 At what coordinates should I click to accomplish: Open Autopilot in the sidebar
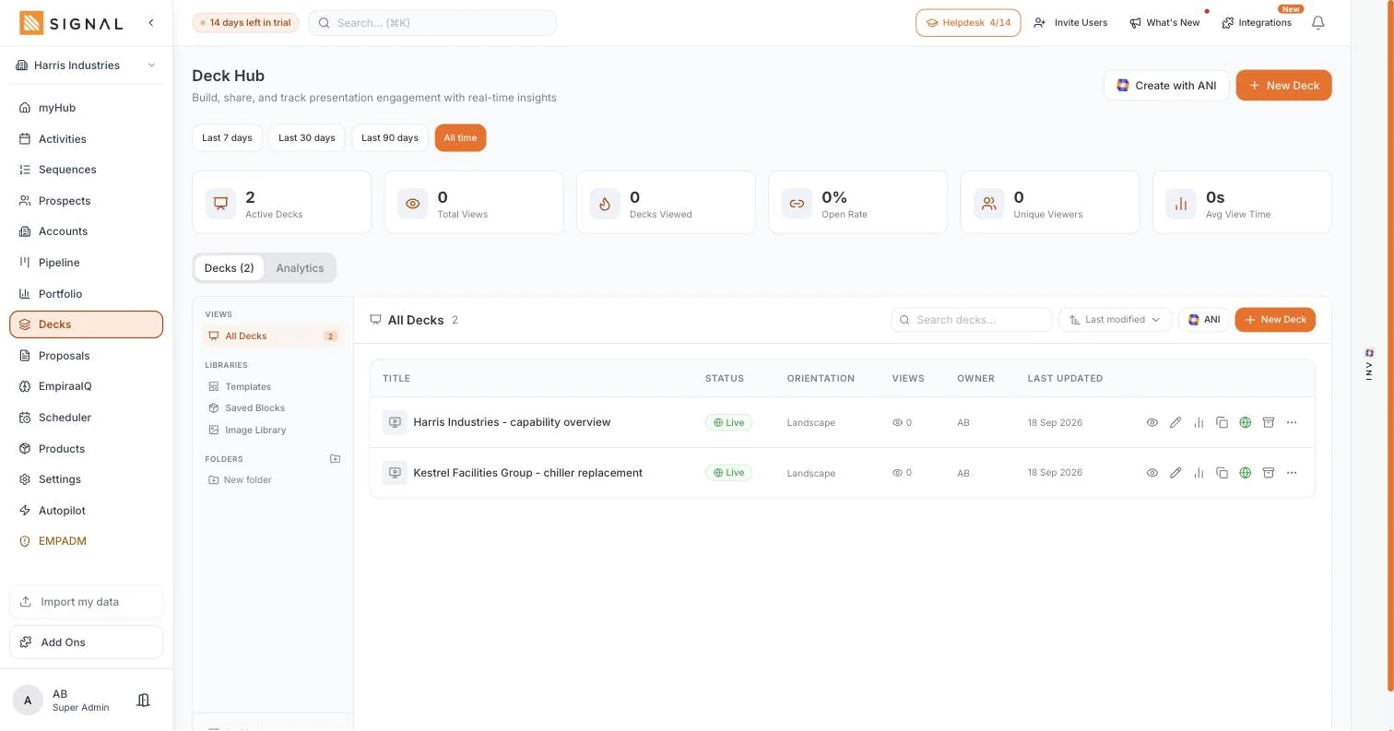tap(87, 511)
